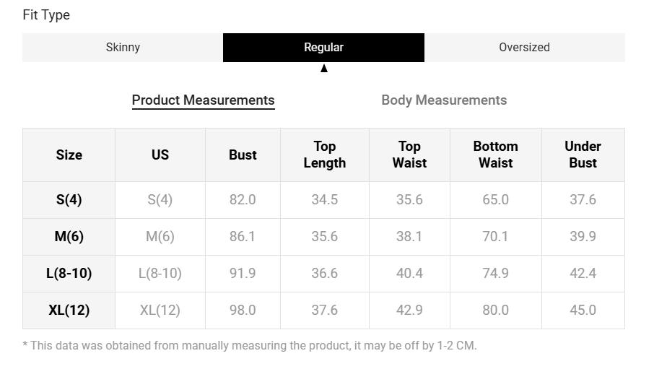Image resolution: width=654 pixels, height=369 pixels.
Task: Click the black triangle under Regular
Action: click(x=324, y=69)
